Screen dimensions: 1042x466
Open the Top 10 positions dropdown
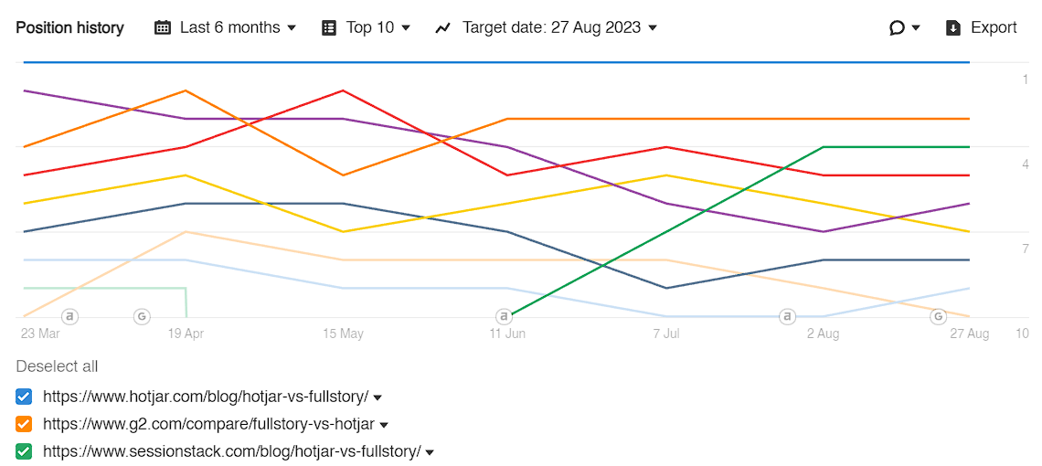click(367, 28)
